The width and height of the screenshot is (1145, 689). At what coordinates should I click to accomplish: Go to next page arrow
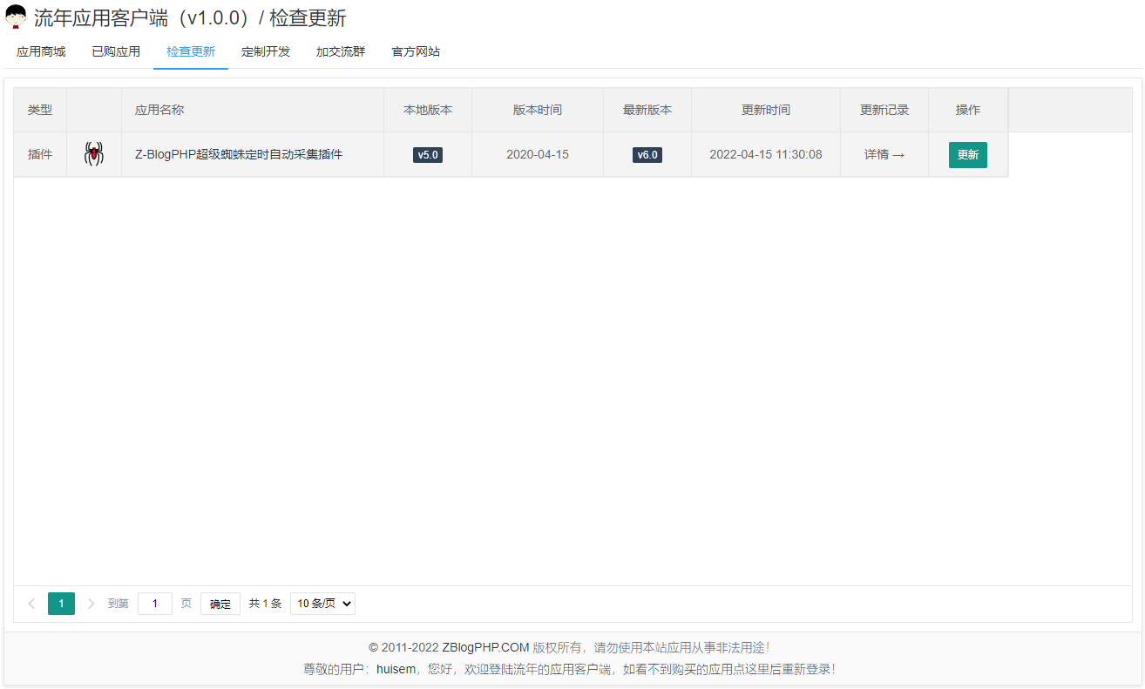point(91,604)
